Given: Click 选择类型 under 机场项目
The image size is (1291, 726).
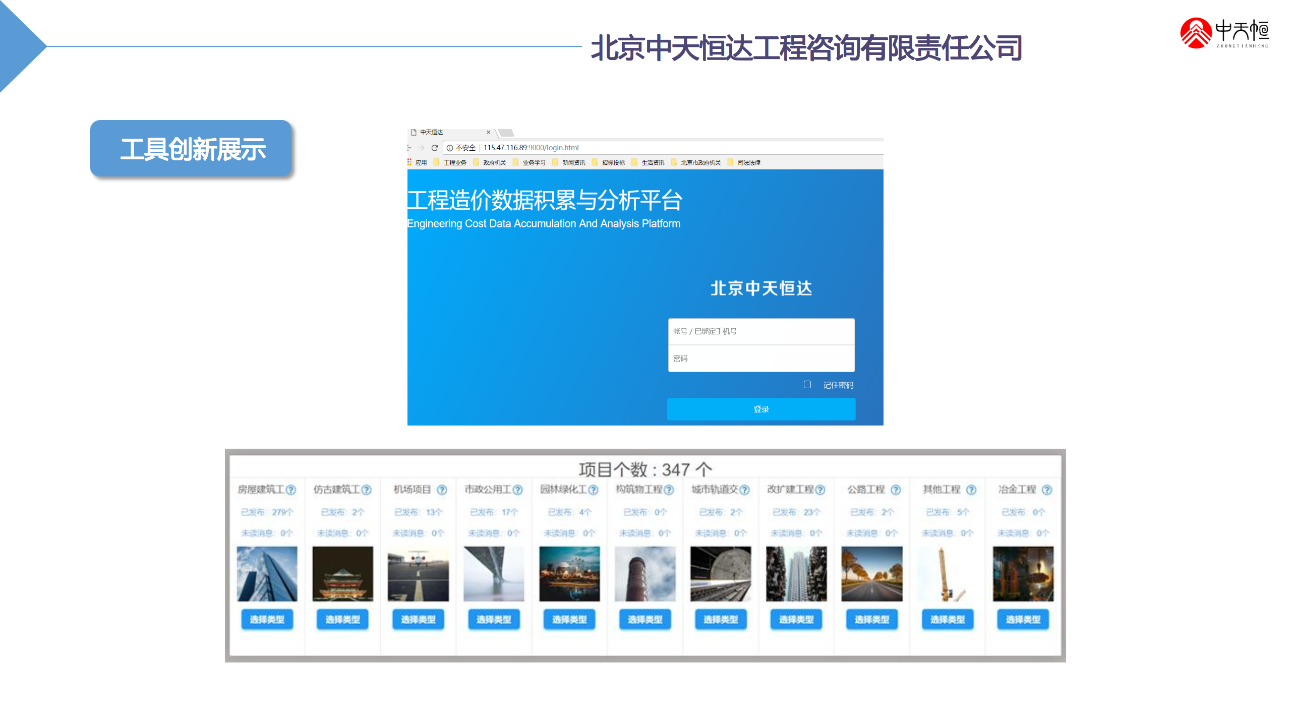Looking at the screenshot, I should 419,619.
